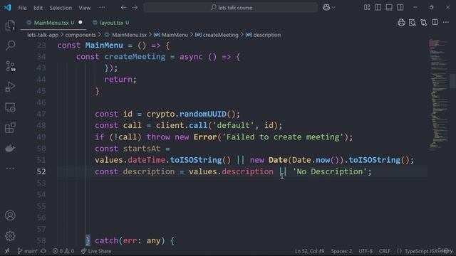Screen dimensions: 456x256
Task: Click the search box 'lets talk course'
Action: click(x=231, y=8)
